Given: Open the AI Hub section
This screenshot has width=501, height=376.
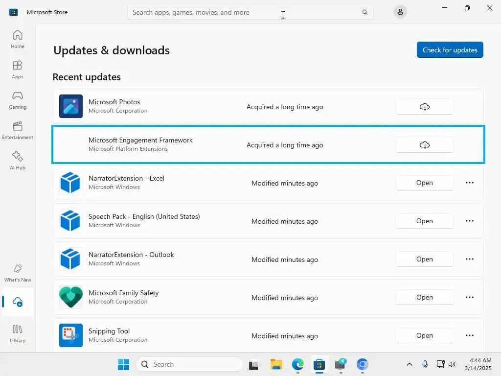Looking at the screenshot, I should pyautogui.click(x=18, y=161).
